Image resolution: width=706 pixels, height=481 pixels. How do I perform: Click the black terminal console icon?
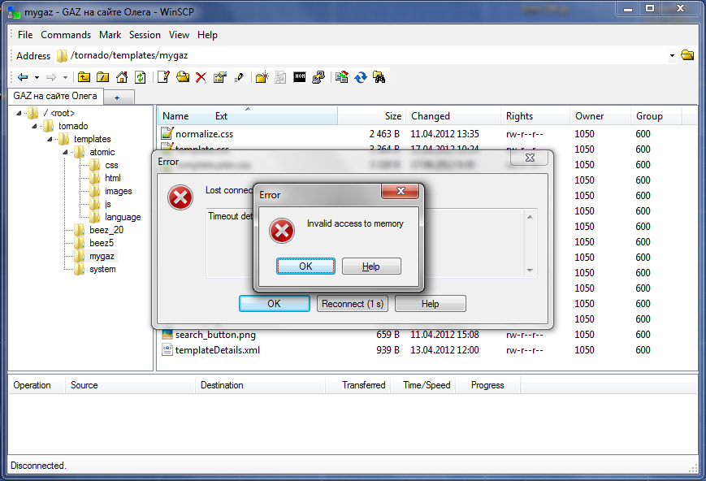(300, 77)
